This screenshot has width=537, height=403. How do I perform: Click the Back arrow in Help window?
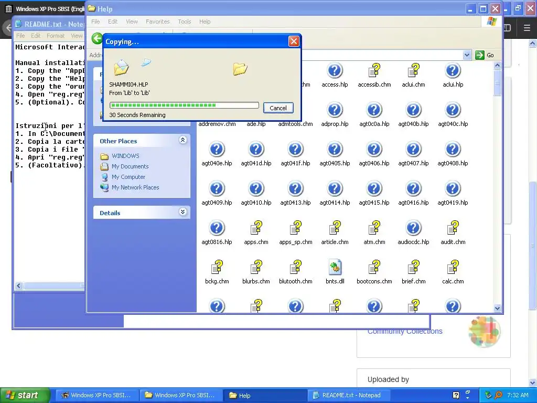pyautogui.click(x=97, y=38)
